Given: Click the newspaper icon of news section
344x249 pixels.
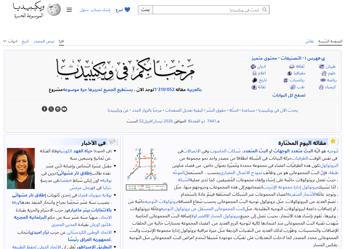Looking at the screenshot, I should pos(112,141).
